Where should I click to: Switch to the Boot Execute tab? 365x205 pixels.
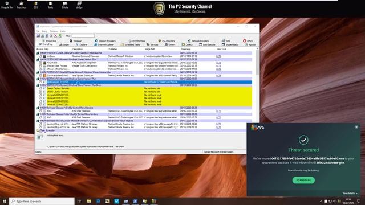pyautogui.click(x=207, y=44)
